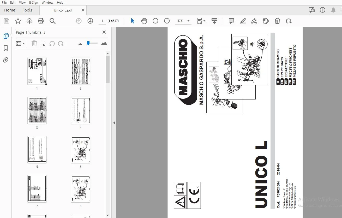
Task: Delete selected pages in thumbnails panel
Action: pyautogui.click(x=34, y=44)
